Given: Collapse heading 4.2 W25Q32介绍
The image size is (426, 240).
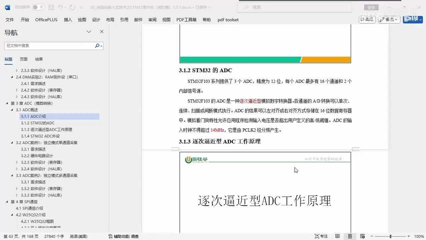Looking at the screenshot, I should pyautogui.click(x=12, y=215).
